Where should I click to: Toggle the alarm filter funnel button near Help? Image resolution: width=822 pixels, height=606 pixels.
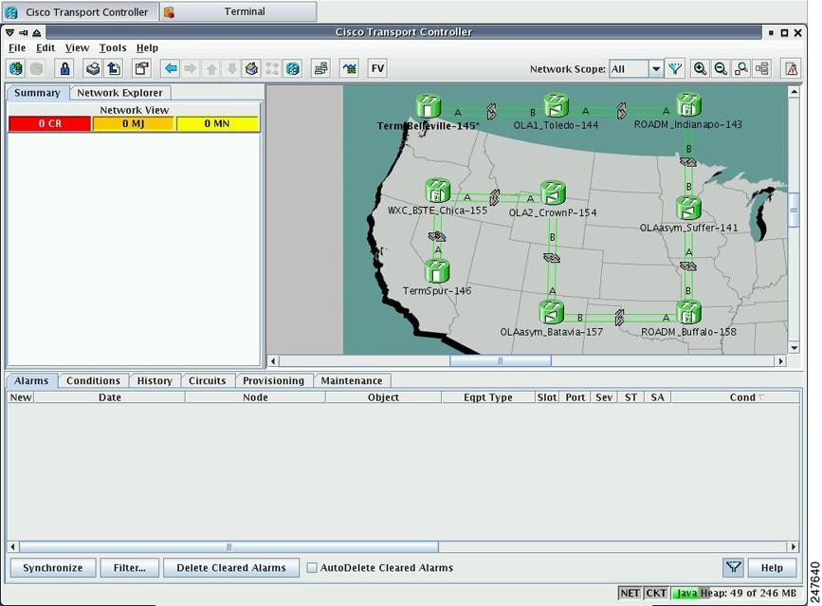coord(734,567)
